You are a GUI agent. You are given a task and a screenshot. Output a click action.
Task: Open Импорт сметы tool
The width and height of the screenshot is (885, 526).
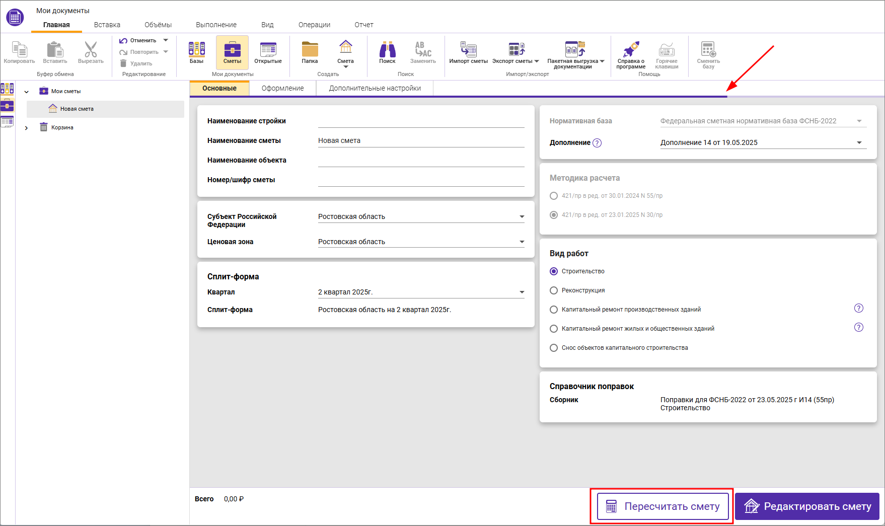coord(468,52)
